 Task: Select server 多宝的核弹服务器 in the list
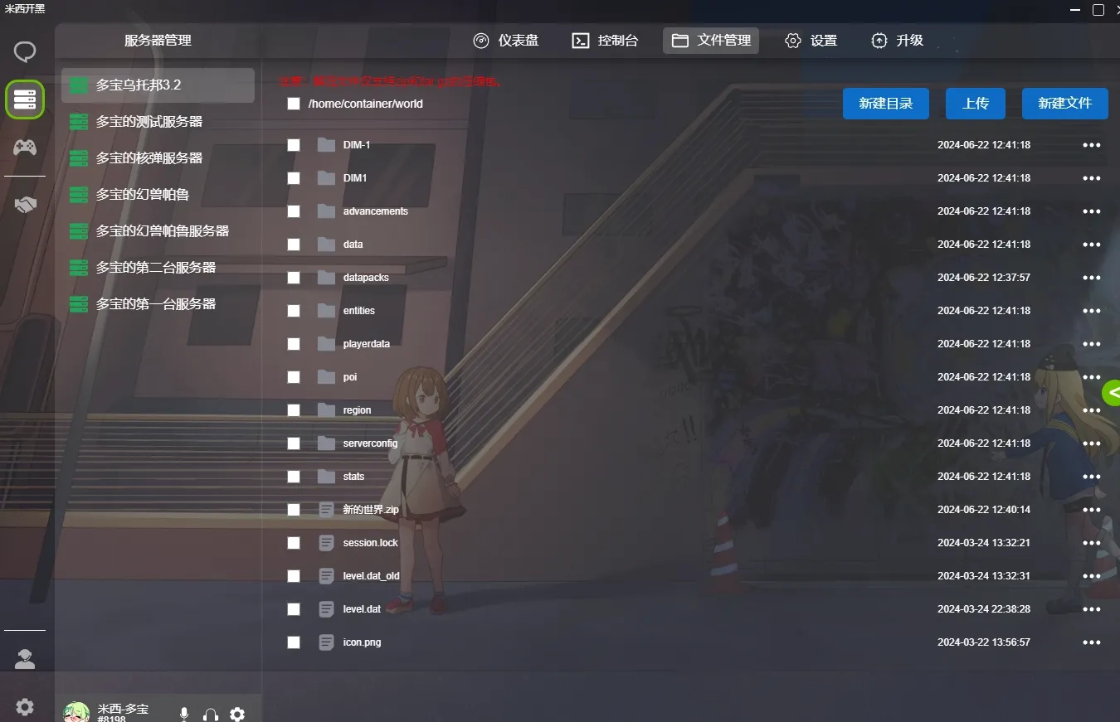point(149,158)
